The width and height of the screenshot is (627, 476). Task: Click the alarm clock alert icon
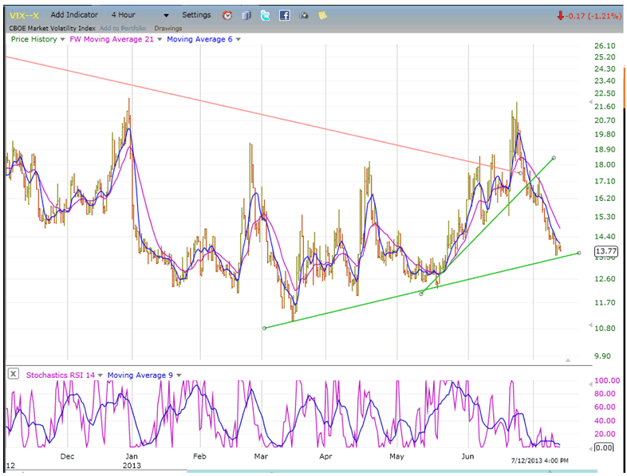[x=227, y=15]
